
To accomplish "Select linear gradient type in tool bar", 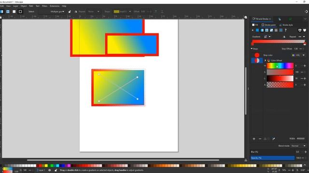I will 1,12.
